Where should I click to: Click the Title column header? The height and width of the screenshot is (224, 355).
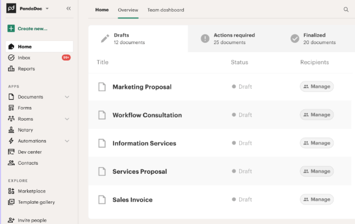coord(102,62)
